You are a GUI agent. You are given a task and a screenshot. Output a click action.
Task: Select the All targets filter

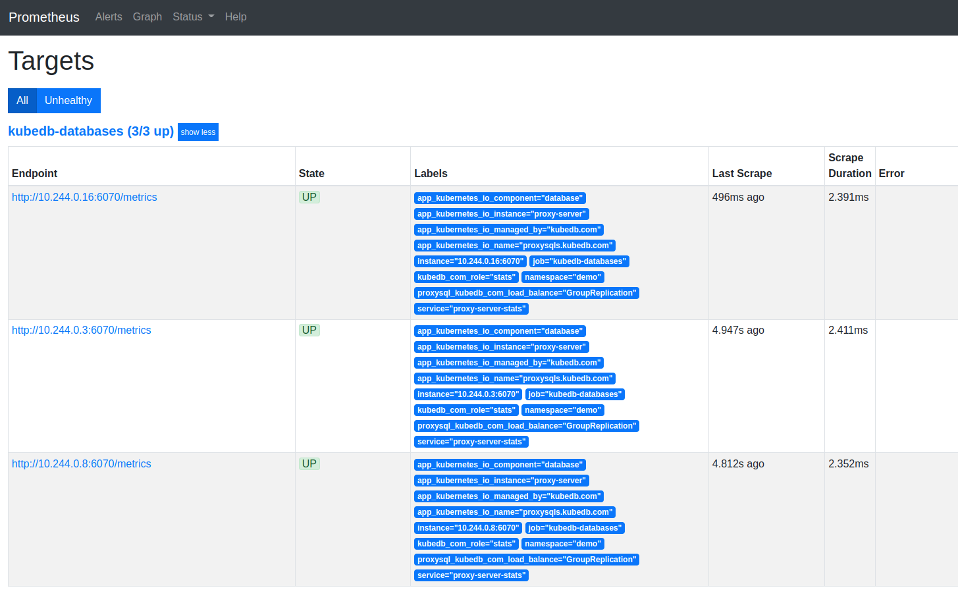[22, 101]
